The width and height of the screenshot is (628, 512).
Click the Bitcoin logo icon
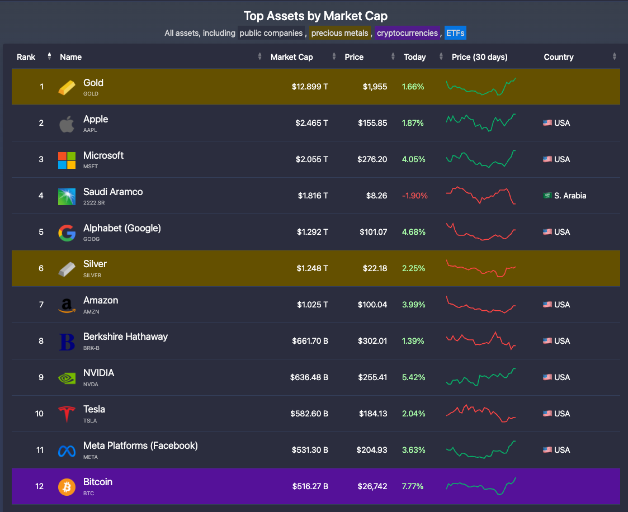67,487
